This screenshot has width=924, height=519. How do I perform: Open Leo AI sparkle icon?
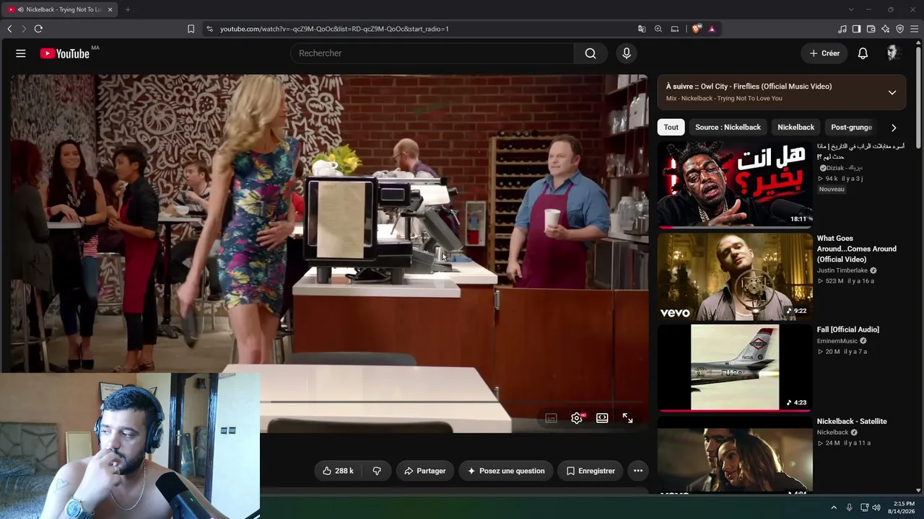coord(885,29)
